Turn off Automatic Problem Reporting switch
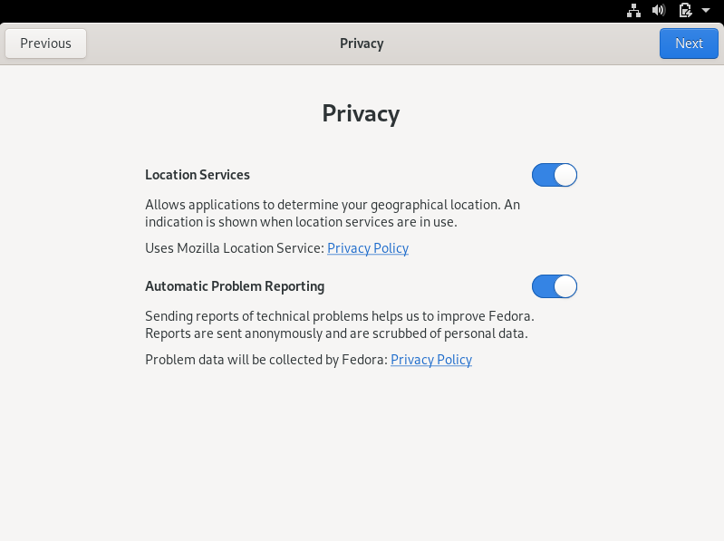Viewport: 724px width, 541px height. [x=554, y=286]
